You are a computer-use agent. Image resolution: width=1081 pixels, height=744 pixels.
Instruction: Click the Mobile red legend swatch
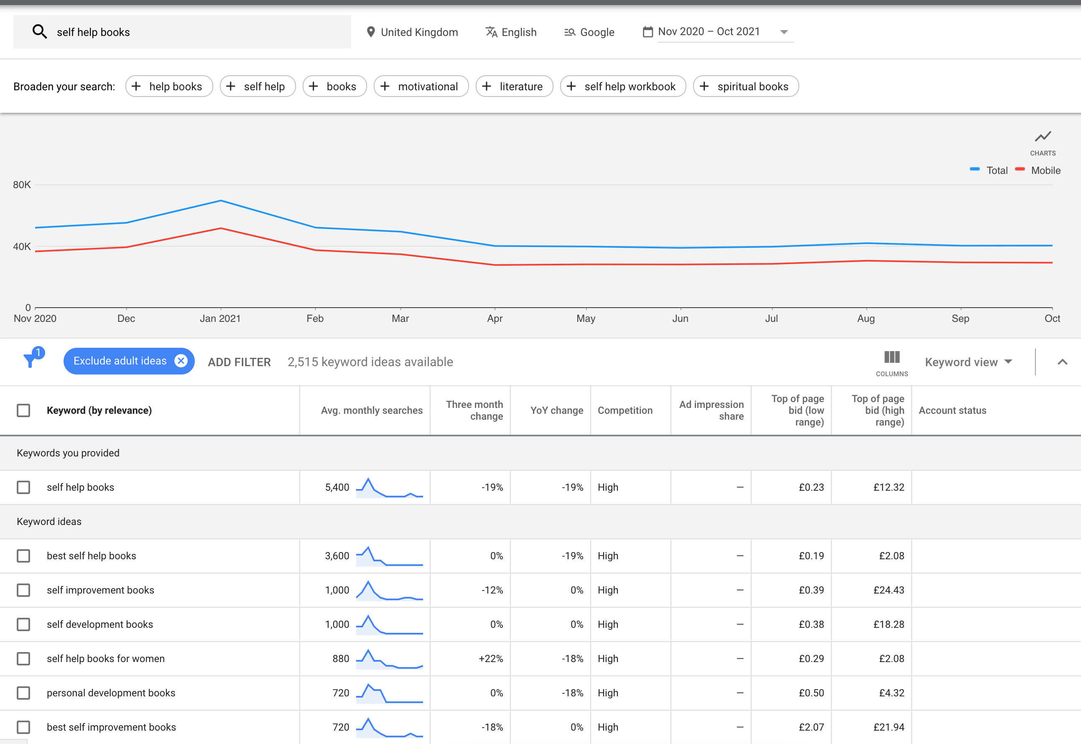pyautogui.click(x=1020, y=169)
